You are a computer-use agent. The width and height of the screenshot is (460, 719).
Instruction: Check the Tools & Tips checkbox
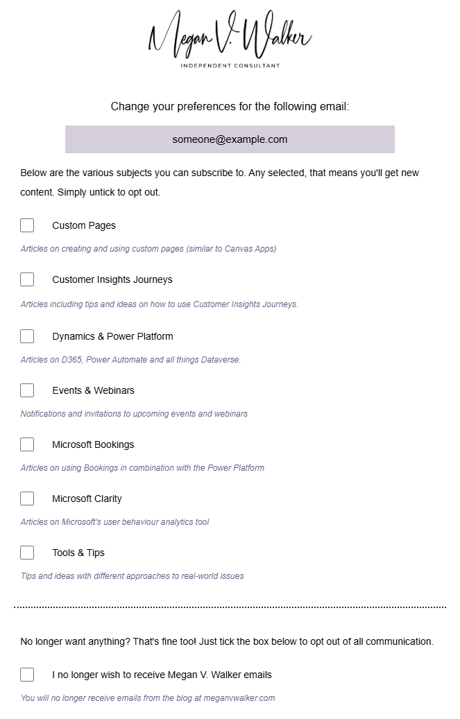click(27, 553)
